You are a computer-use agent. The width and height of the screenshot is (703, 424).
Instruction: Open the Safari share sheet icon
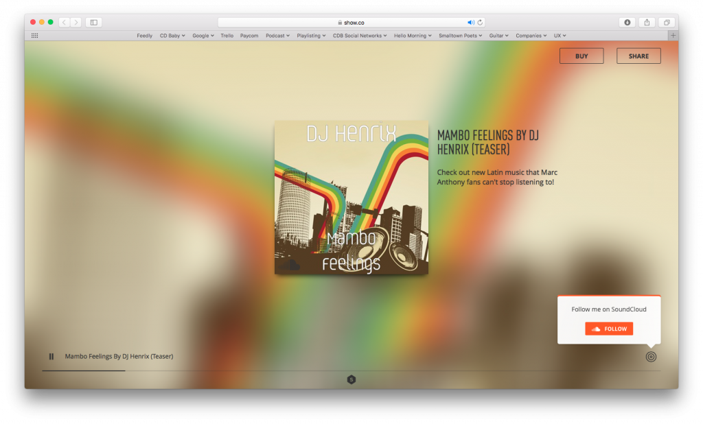[647, 22]
